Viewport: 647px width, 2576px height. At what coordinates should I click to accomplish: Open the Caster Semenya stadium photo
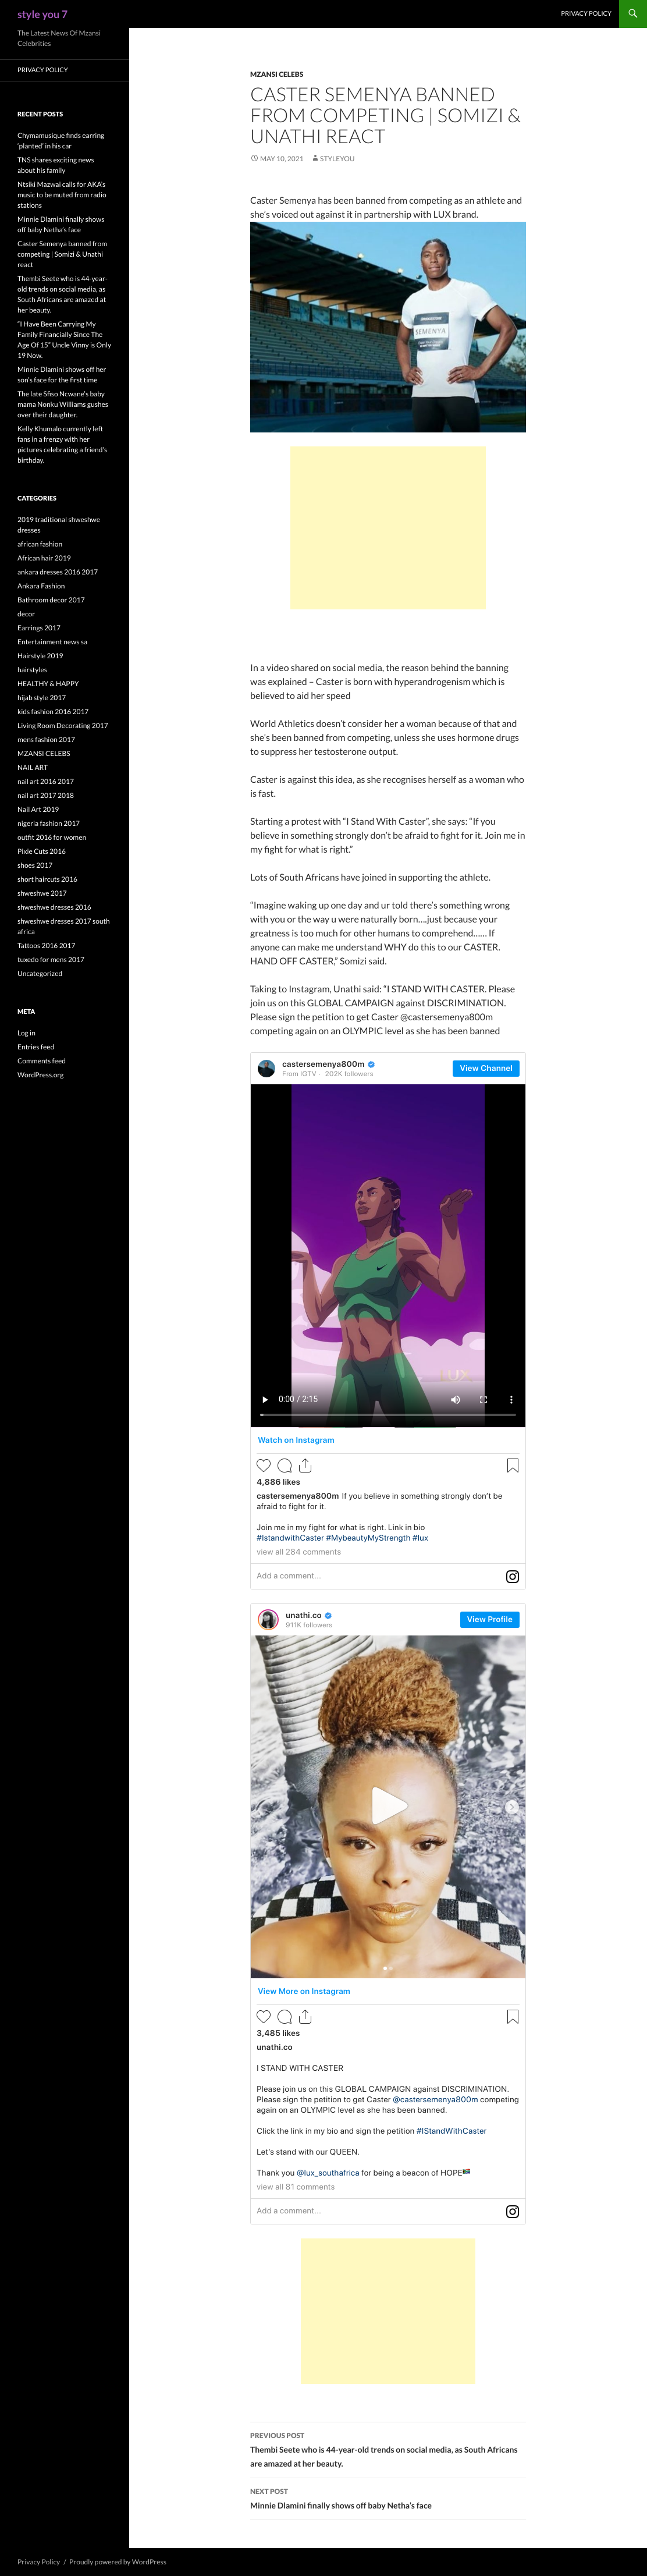tap(388, 327)
